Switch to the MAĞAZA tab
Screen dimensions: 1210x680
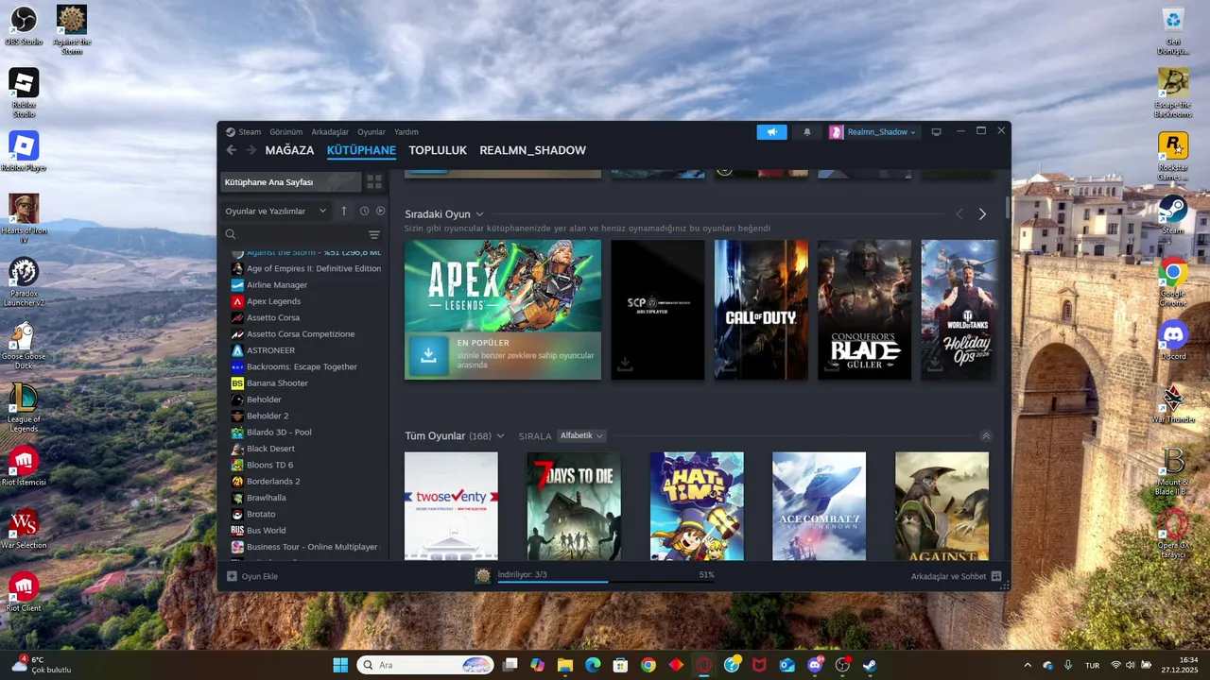click(289, 150)
